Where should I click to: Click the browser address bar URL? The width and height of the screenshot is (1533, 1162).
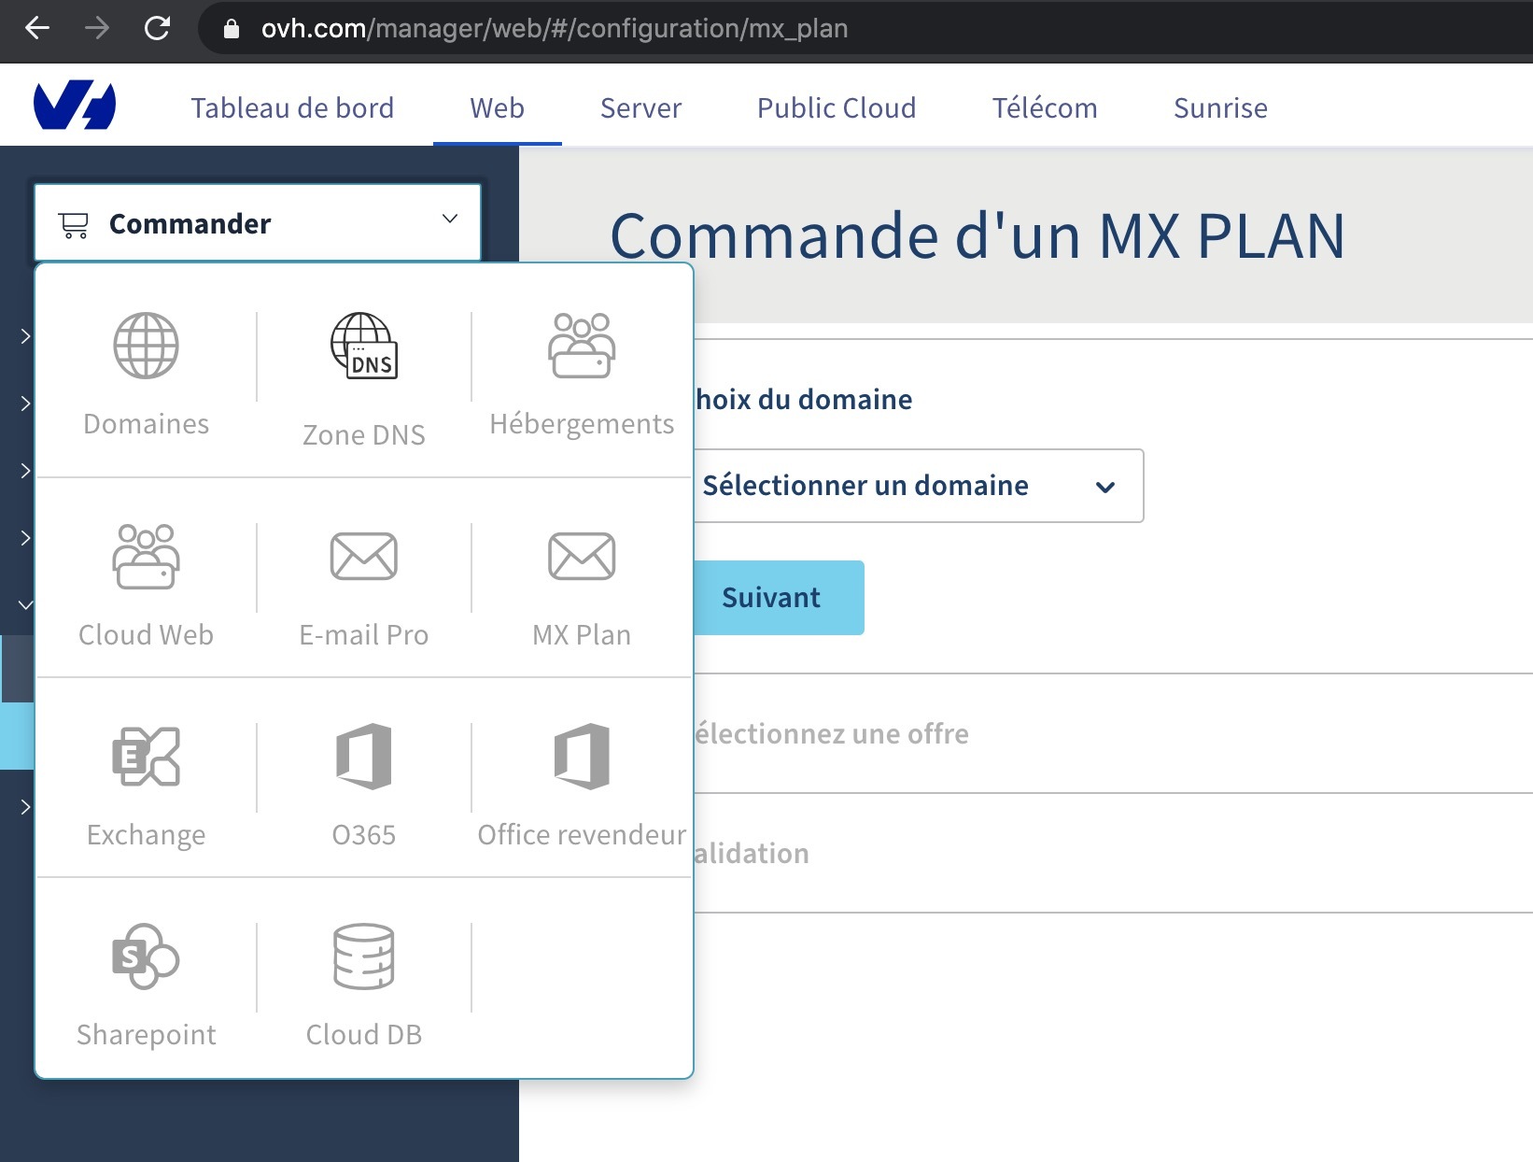[555, 29]
